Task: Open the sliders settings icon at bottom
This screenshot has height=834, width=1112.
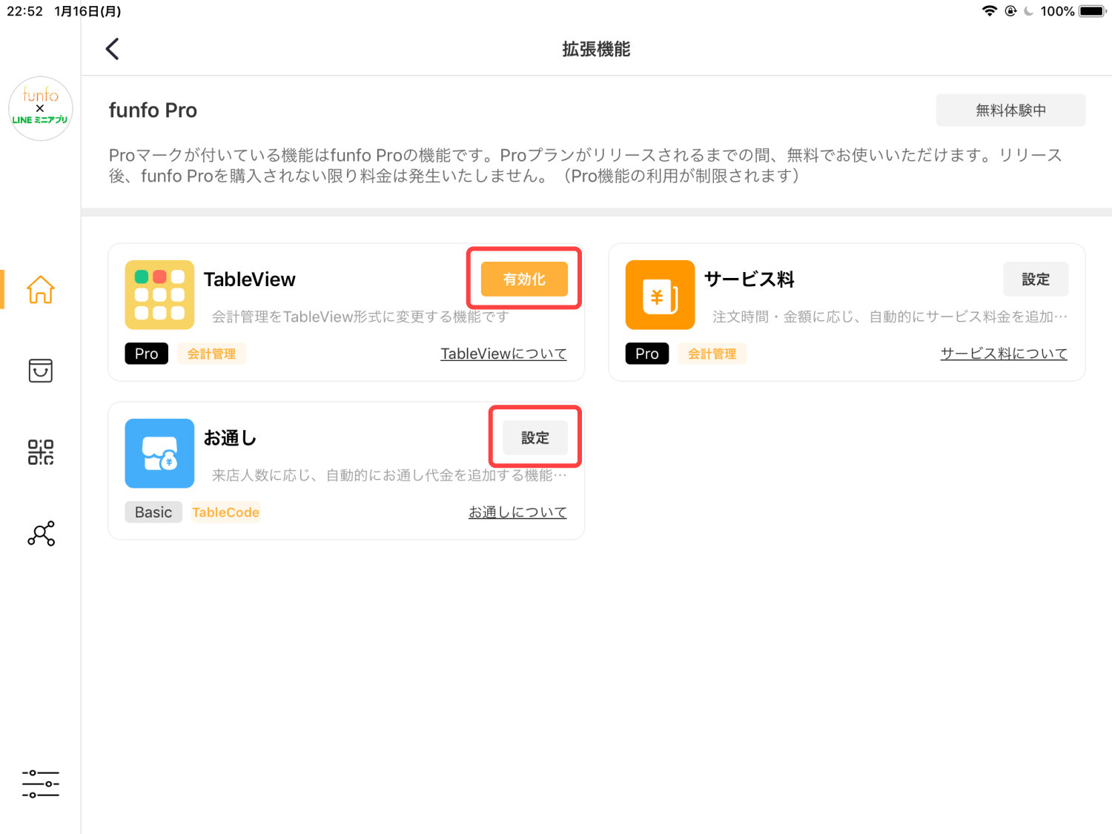Action: tap(41, 784)
